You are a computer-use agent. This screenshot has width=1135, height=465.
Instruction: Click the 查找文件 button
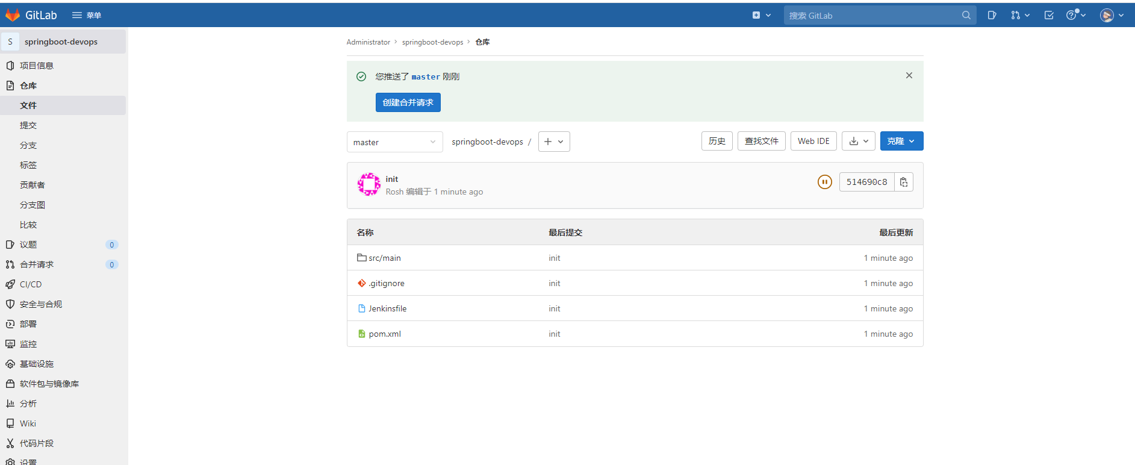point(762,141)
